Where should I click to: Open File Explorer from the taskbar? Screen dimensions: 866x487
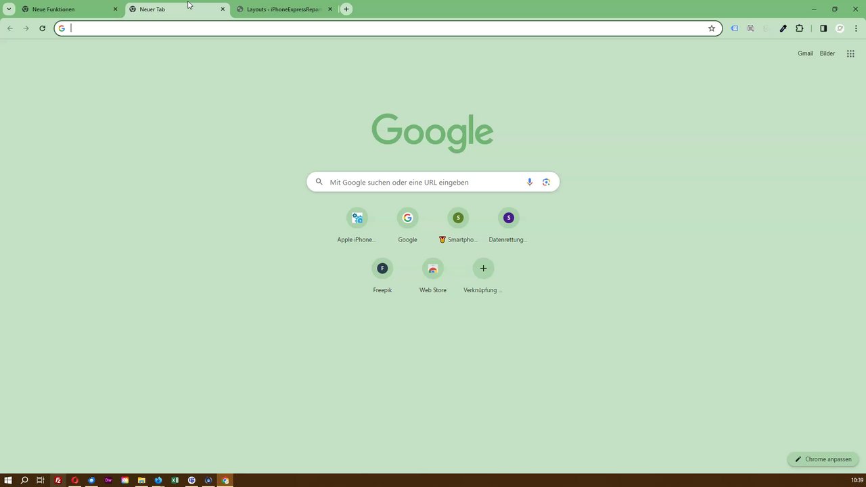pos(141,480)
